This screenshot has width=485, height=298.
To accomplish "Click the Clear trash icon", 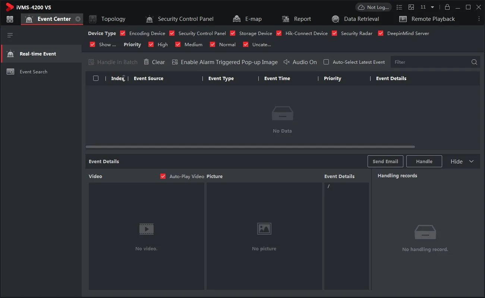I will tap(147, 62).
